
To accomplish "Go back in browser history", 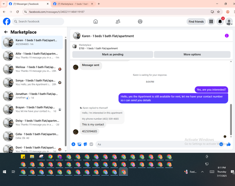I will [4, 12].
